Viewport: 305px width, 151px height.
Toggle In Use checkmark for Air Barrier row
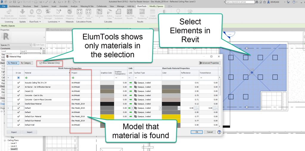18,87
